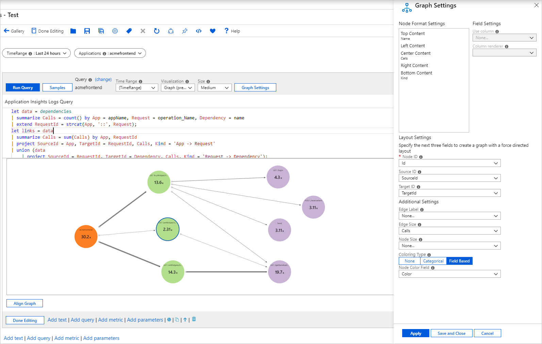Viewport: 542px width, 344px height.
Task: Click the orange acmefrontend graph node
Action: (86, 237)
